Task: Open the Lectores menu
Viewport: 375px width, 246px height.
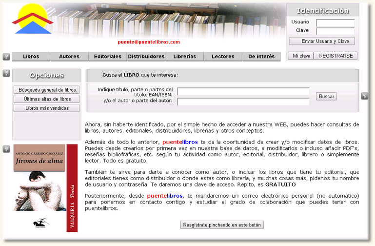Action: click(223, 57)
